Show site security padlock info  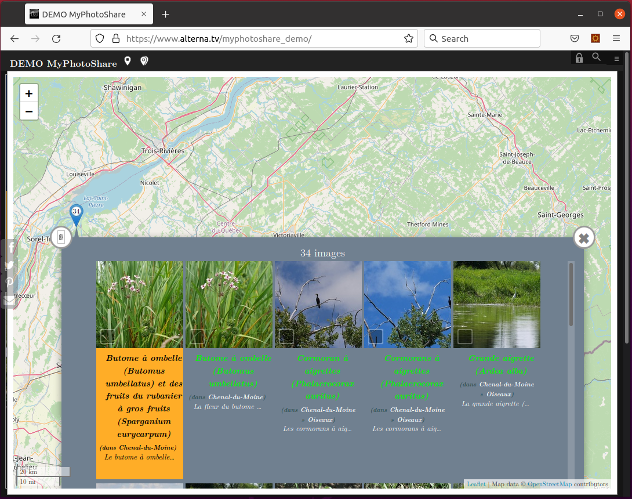click(x=116, y=39)
